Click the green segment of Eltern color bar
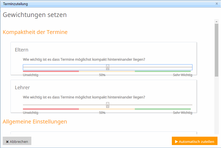The height and width of the screenshot is (148, 221). [x=163, y=71]
